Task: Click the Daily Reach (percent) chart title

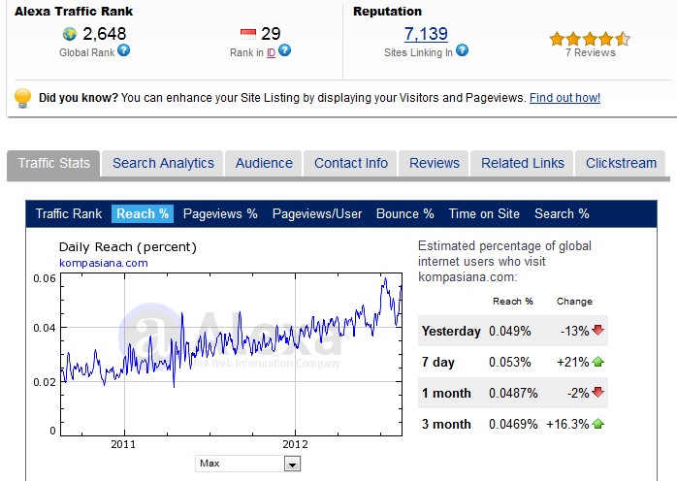Action: 128,247
